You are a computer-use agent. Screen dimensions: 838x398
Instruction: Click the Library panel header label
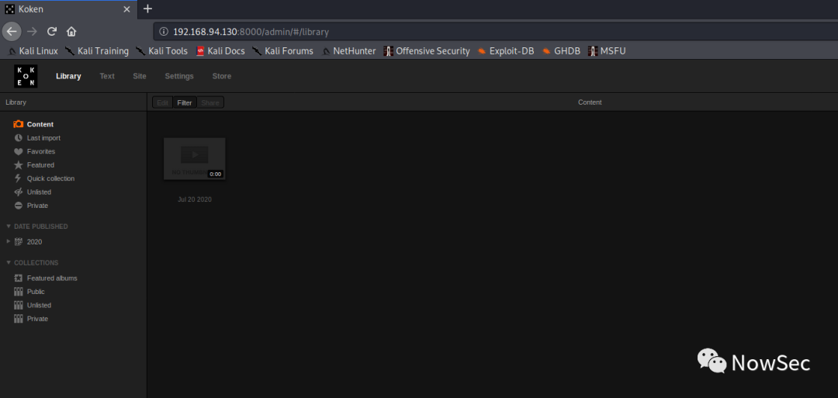(16, 102)
